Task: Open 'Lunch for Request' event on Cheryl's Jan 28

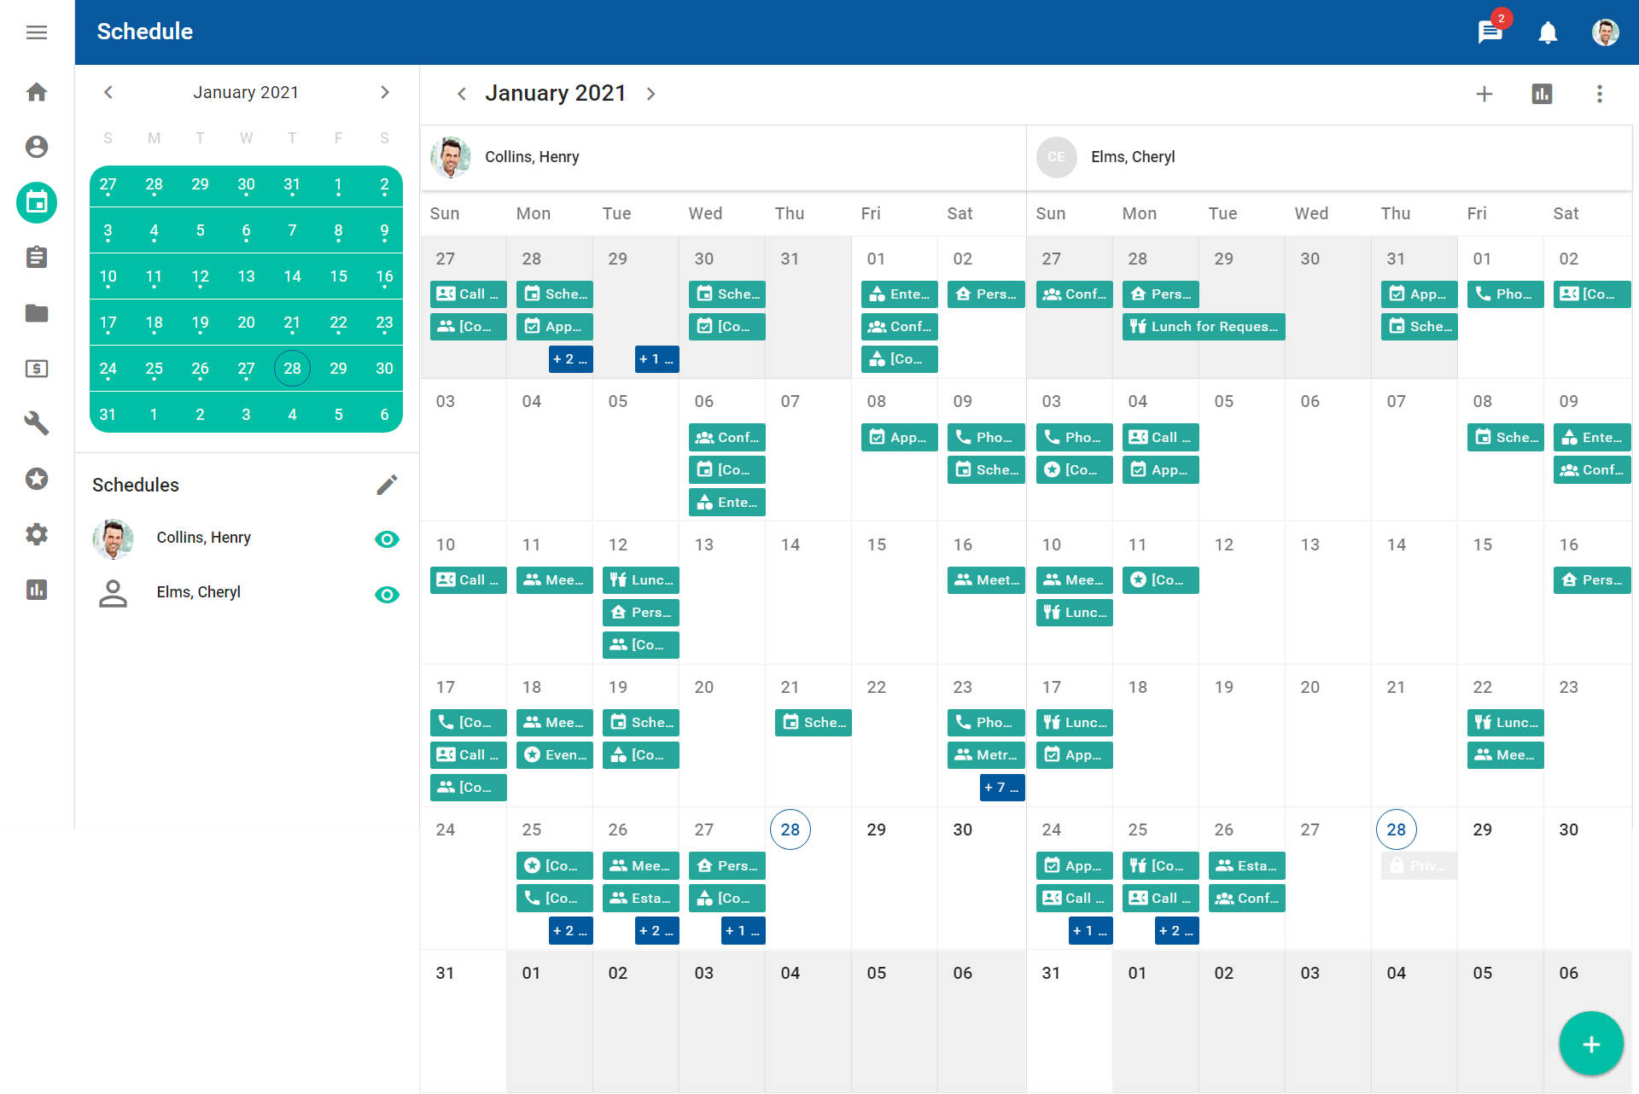Action: 1203,326
